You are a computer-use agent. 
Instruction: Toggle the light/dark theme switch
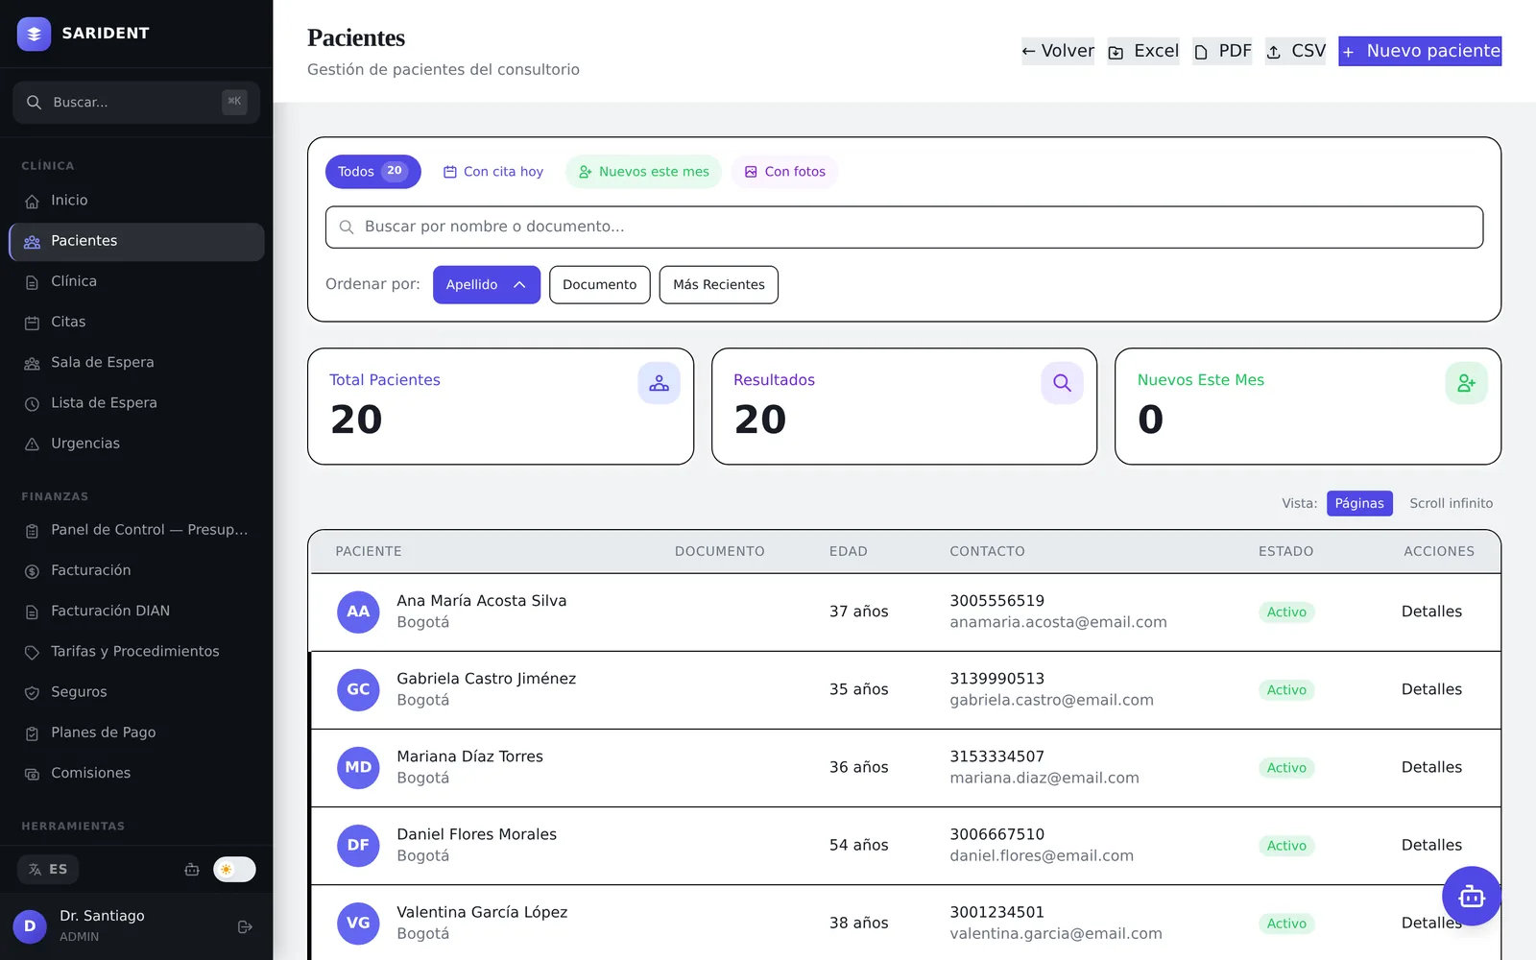pyautogui.click(x=234, y=870)
